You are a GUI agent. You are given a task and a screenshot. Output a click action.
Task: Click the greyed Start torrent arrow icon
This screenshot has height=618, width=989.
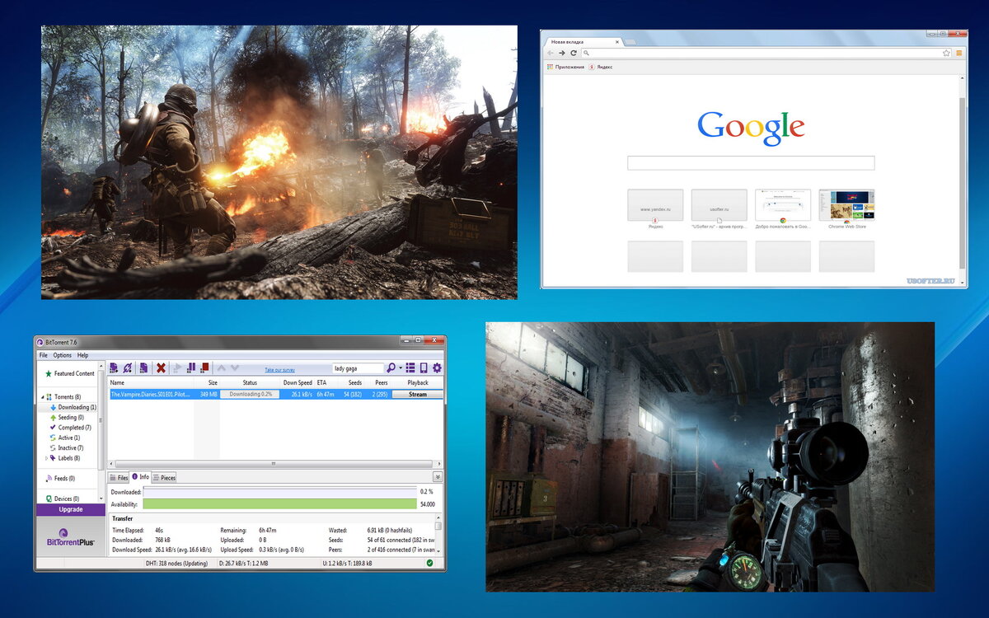(178, 368)
